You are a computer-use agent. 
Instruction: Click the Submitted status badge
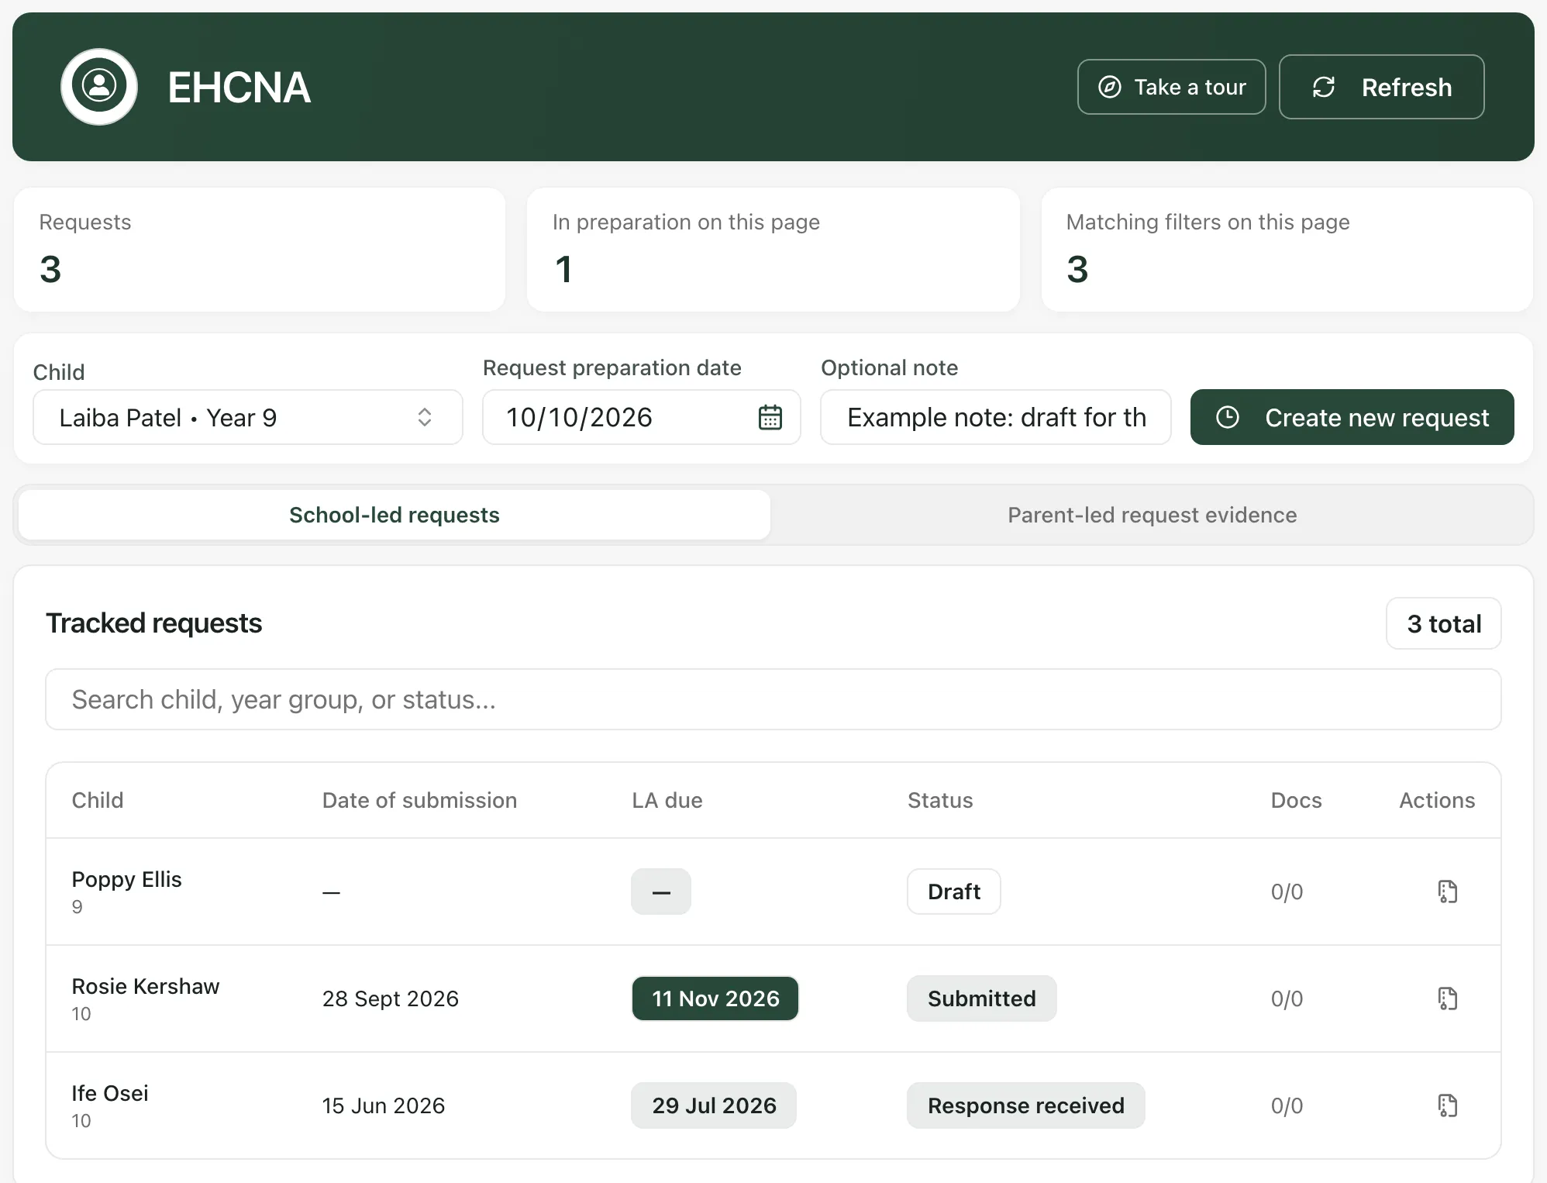pyautogui.click(x=981, y=998)
